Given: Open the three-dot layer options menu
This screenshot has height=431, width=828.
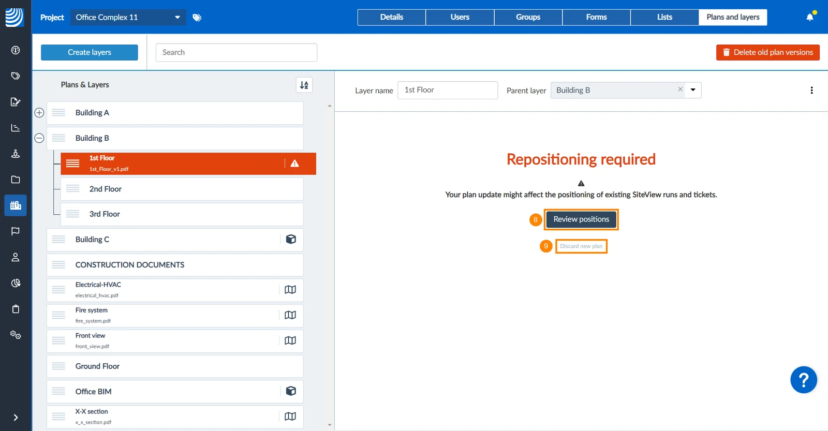Looking at the screenshot, I should point(811,91).
